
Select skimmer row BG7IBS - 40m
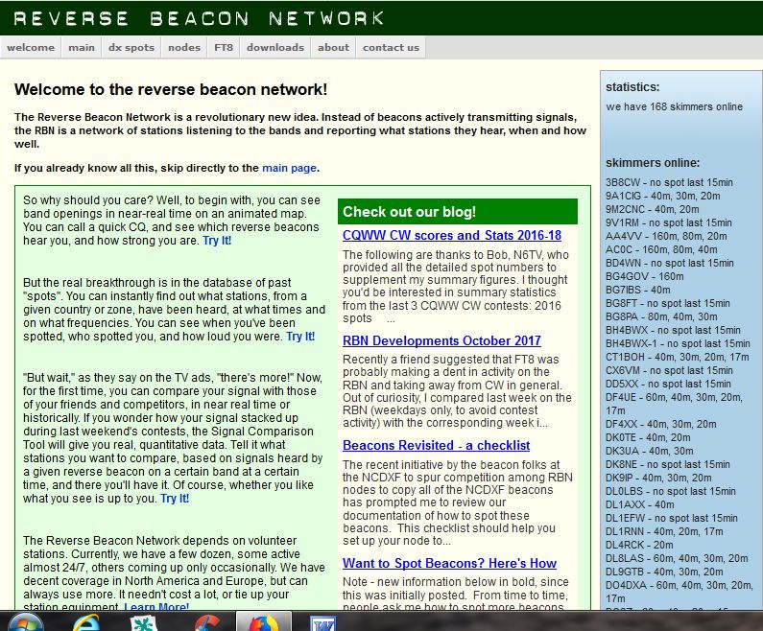[x=638, y=290]
